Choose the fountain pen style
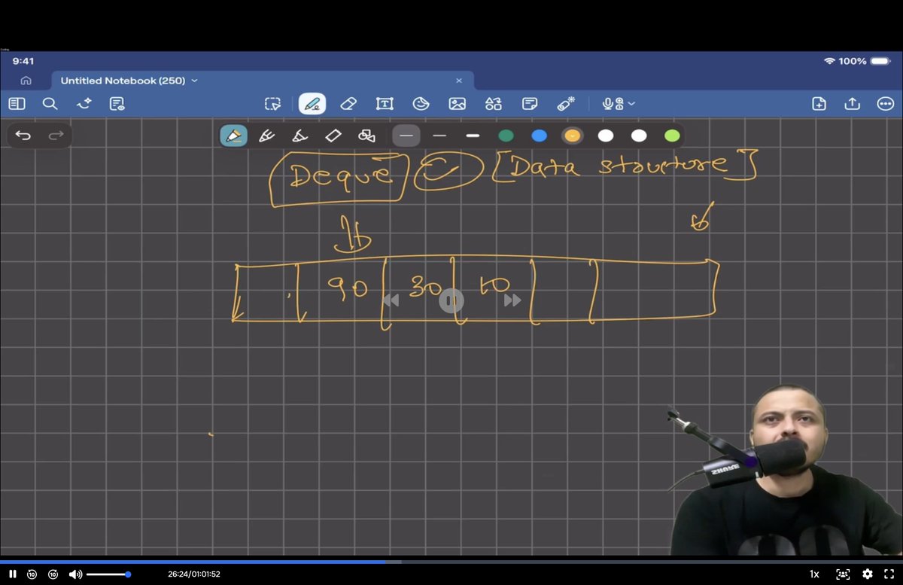Screen dimensions: 903x585 233,136
